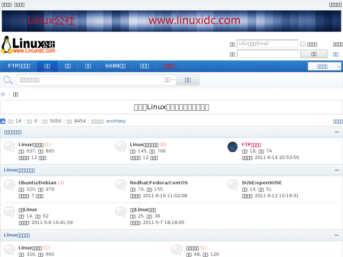The image size is (343, 257).
Task: Click the last post time 2011-6-14 20:53:50
Action: (277, 158)
